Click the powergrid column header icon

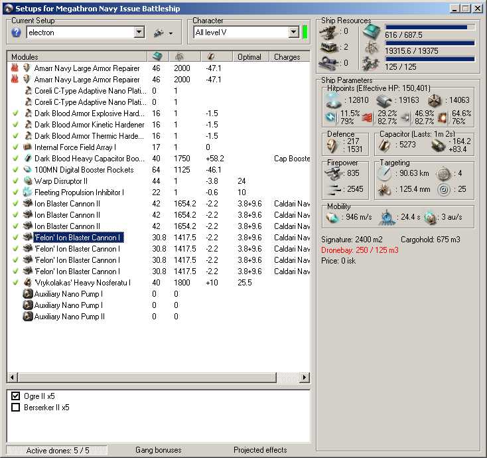pos(179,56)
